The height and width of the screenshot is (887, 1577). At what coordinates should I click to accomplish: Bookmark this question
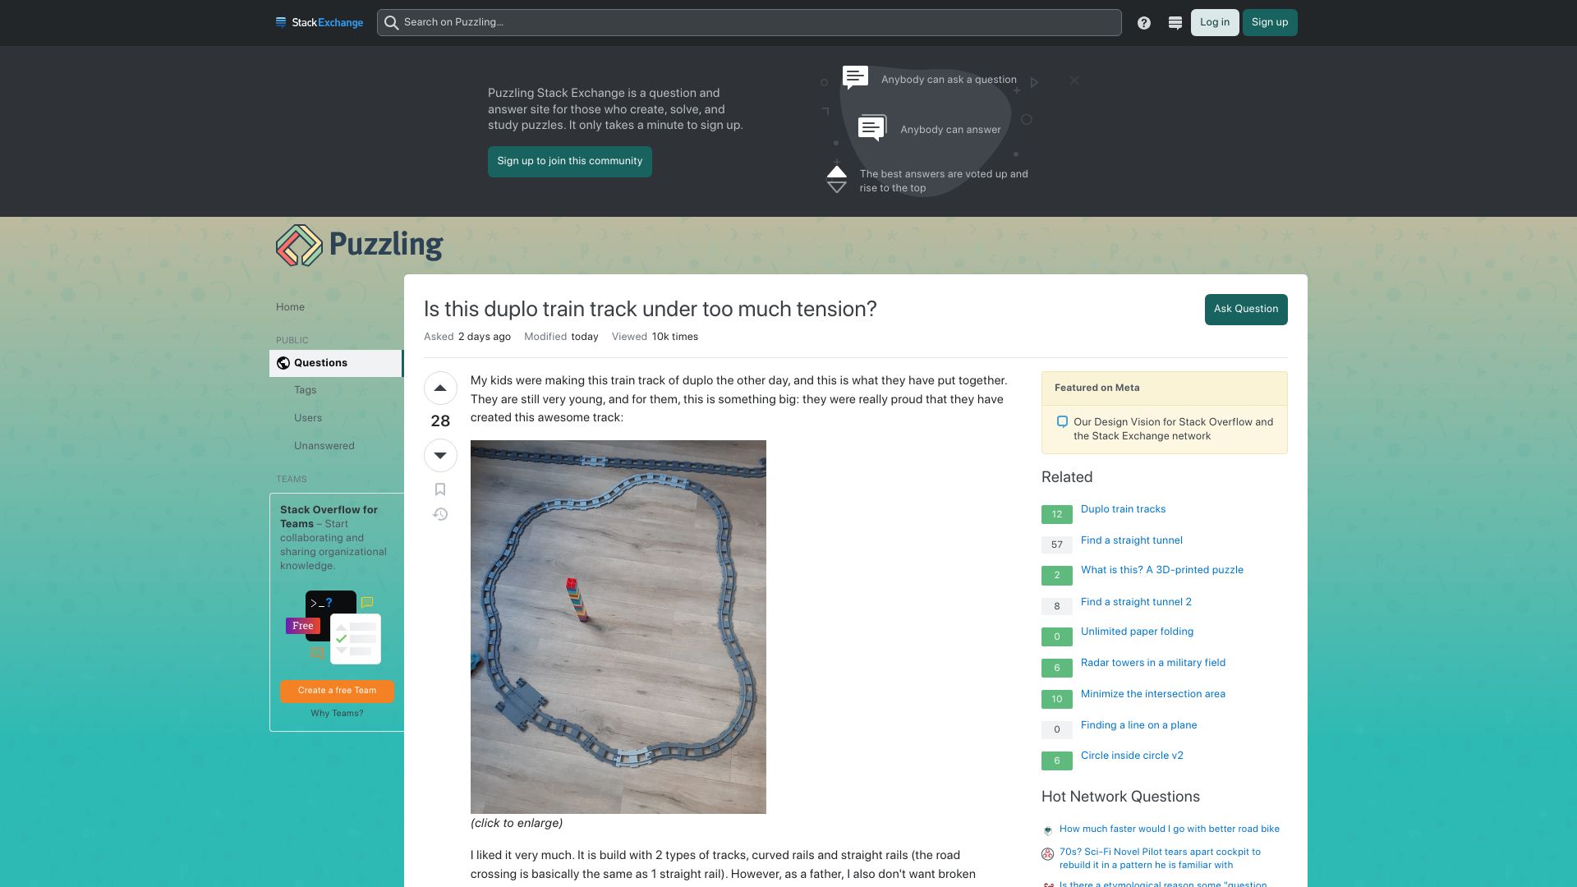(440, 489)
